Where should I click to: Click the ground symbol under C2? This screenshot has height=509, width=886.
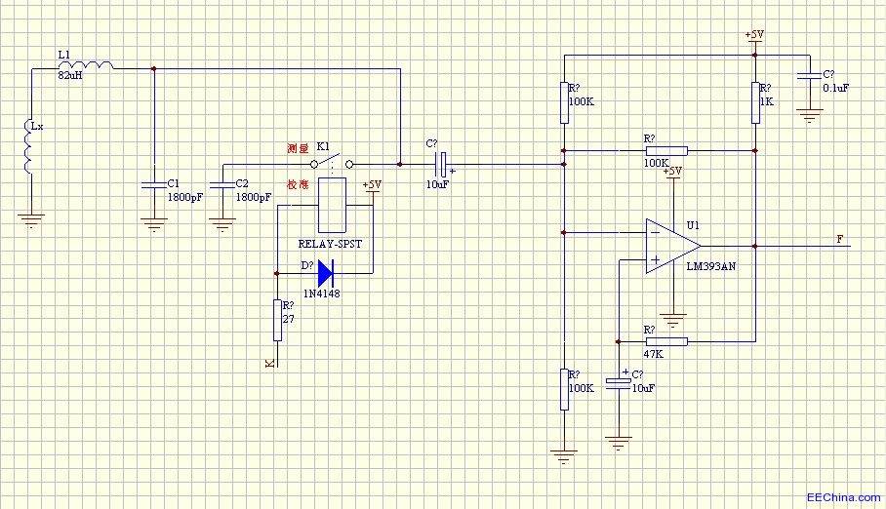[222, 225]
